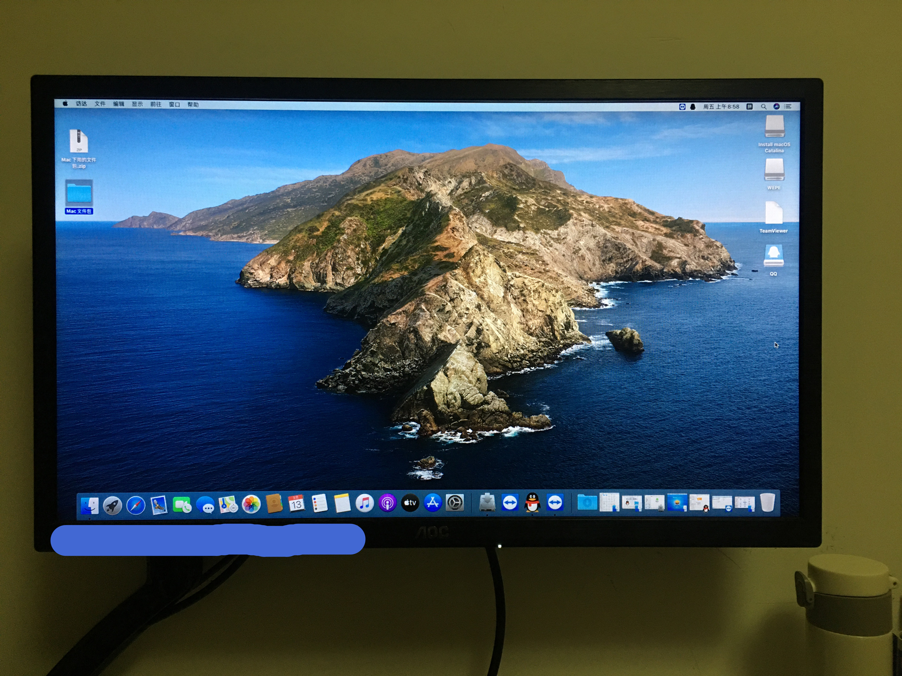Open the 文件 menu in menu bar
The image size is (902, 676).
(x=100, y=104)
